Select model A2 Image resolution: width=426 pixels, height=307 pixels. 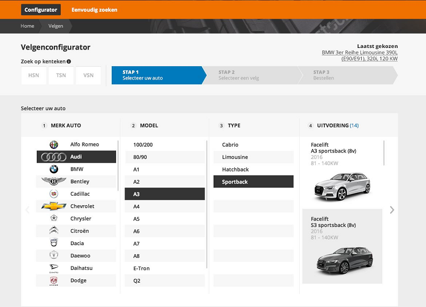coord(165,182)
